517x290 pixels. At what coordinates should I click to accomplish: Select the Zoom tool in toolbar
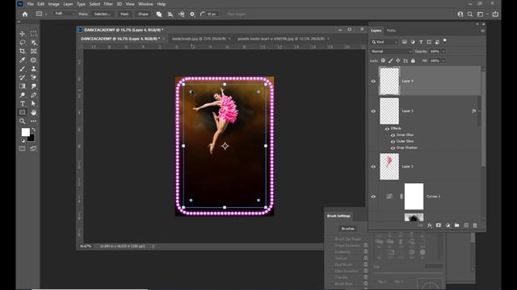coord(22,122)
